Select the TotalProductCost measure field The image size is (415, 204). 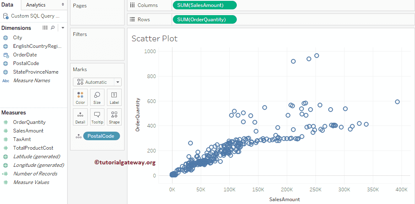click(33, 148)
